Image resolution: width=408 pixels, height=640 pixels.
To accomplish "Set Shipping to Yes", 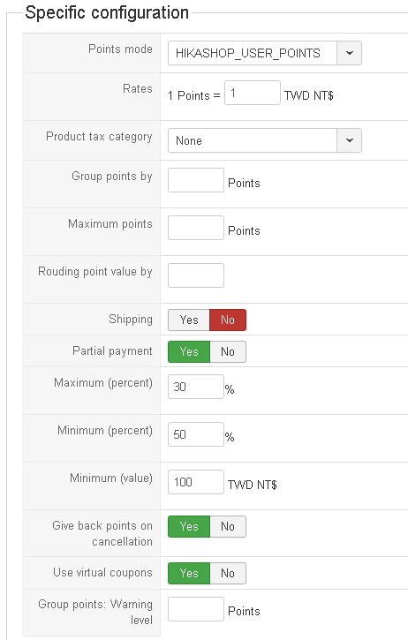I will click(189, 320).
